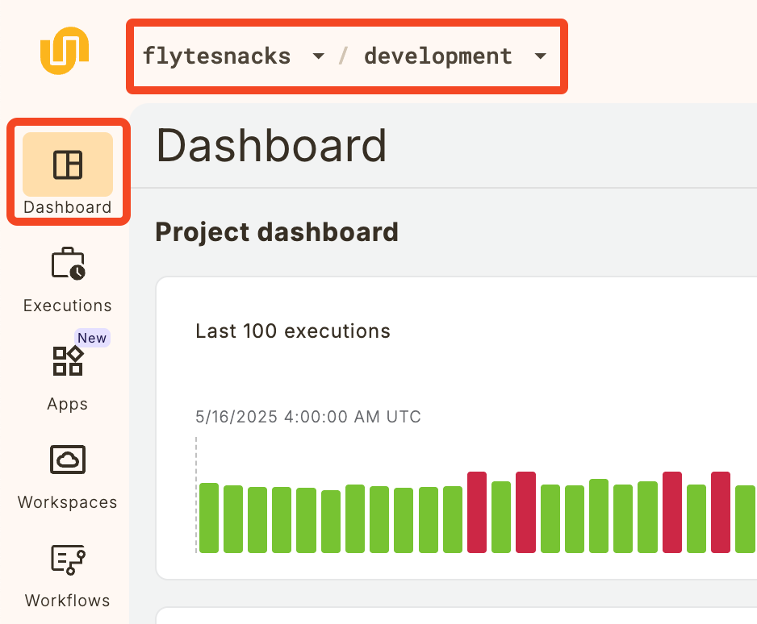
Task: Open Executions via the briefcase clock icon
Action: [x=68, y=264]
